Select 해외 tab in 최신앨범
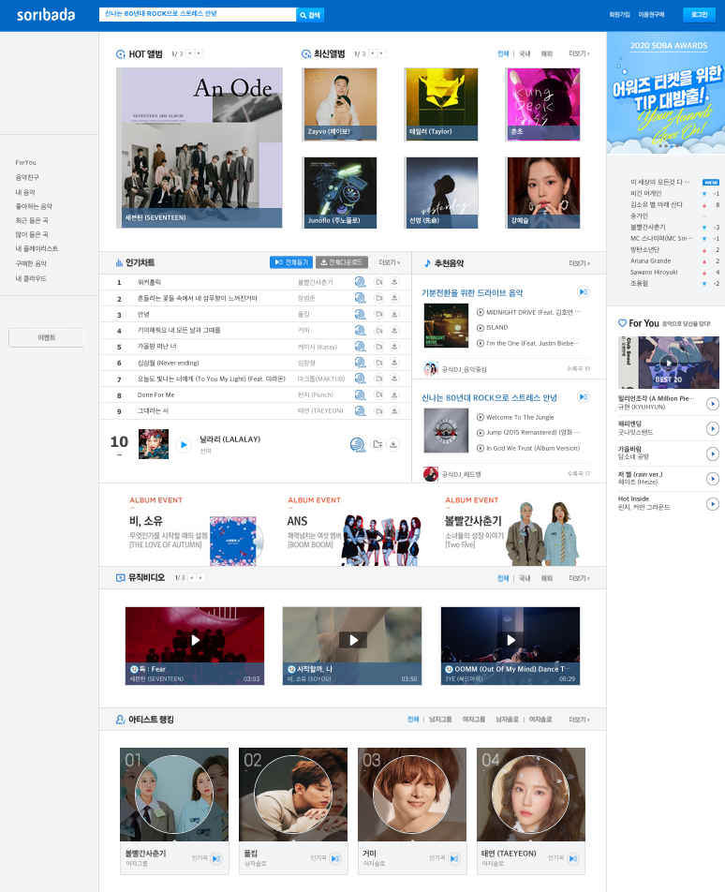The height and width of the screenshot is (892, 725). pos(546,53)
